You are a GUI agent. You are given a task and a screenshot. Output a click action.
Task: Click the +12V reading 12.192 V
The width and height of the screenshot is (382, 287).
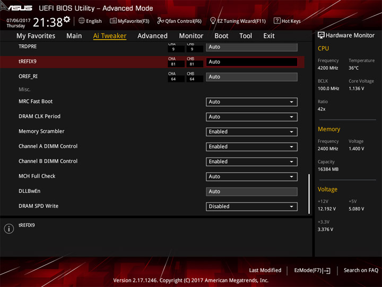click(x=326, y=209)
